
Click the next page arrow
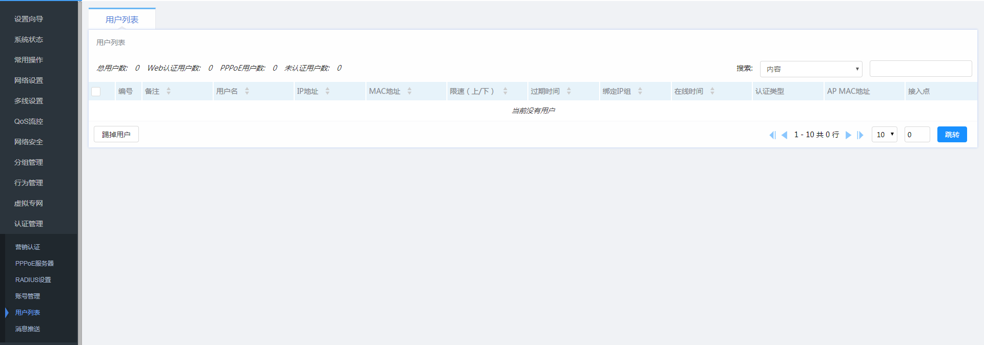(848, 135)
